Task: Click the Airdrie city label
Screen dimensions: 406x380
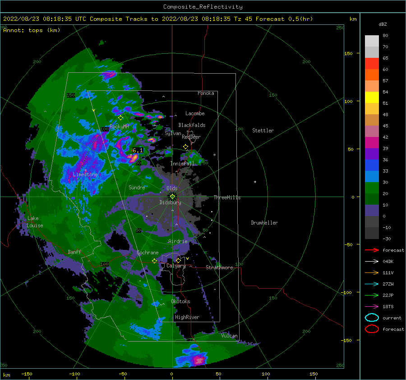Action: (x=178, y=241)
